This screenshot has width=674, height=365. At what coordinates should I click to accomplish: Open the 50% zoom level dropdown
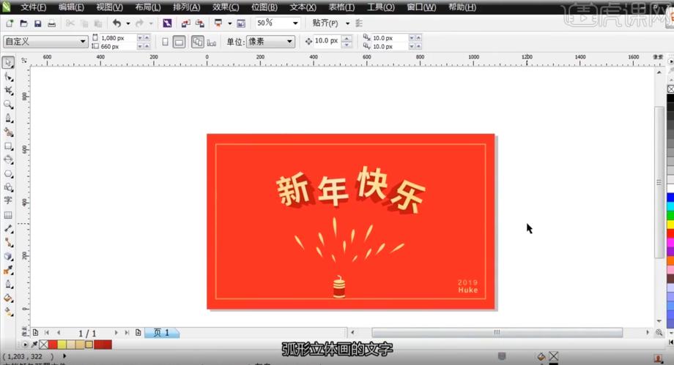click(x=295, y=23)
